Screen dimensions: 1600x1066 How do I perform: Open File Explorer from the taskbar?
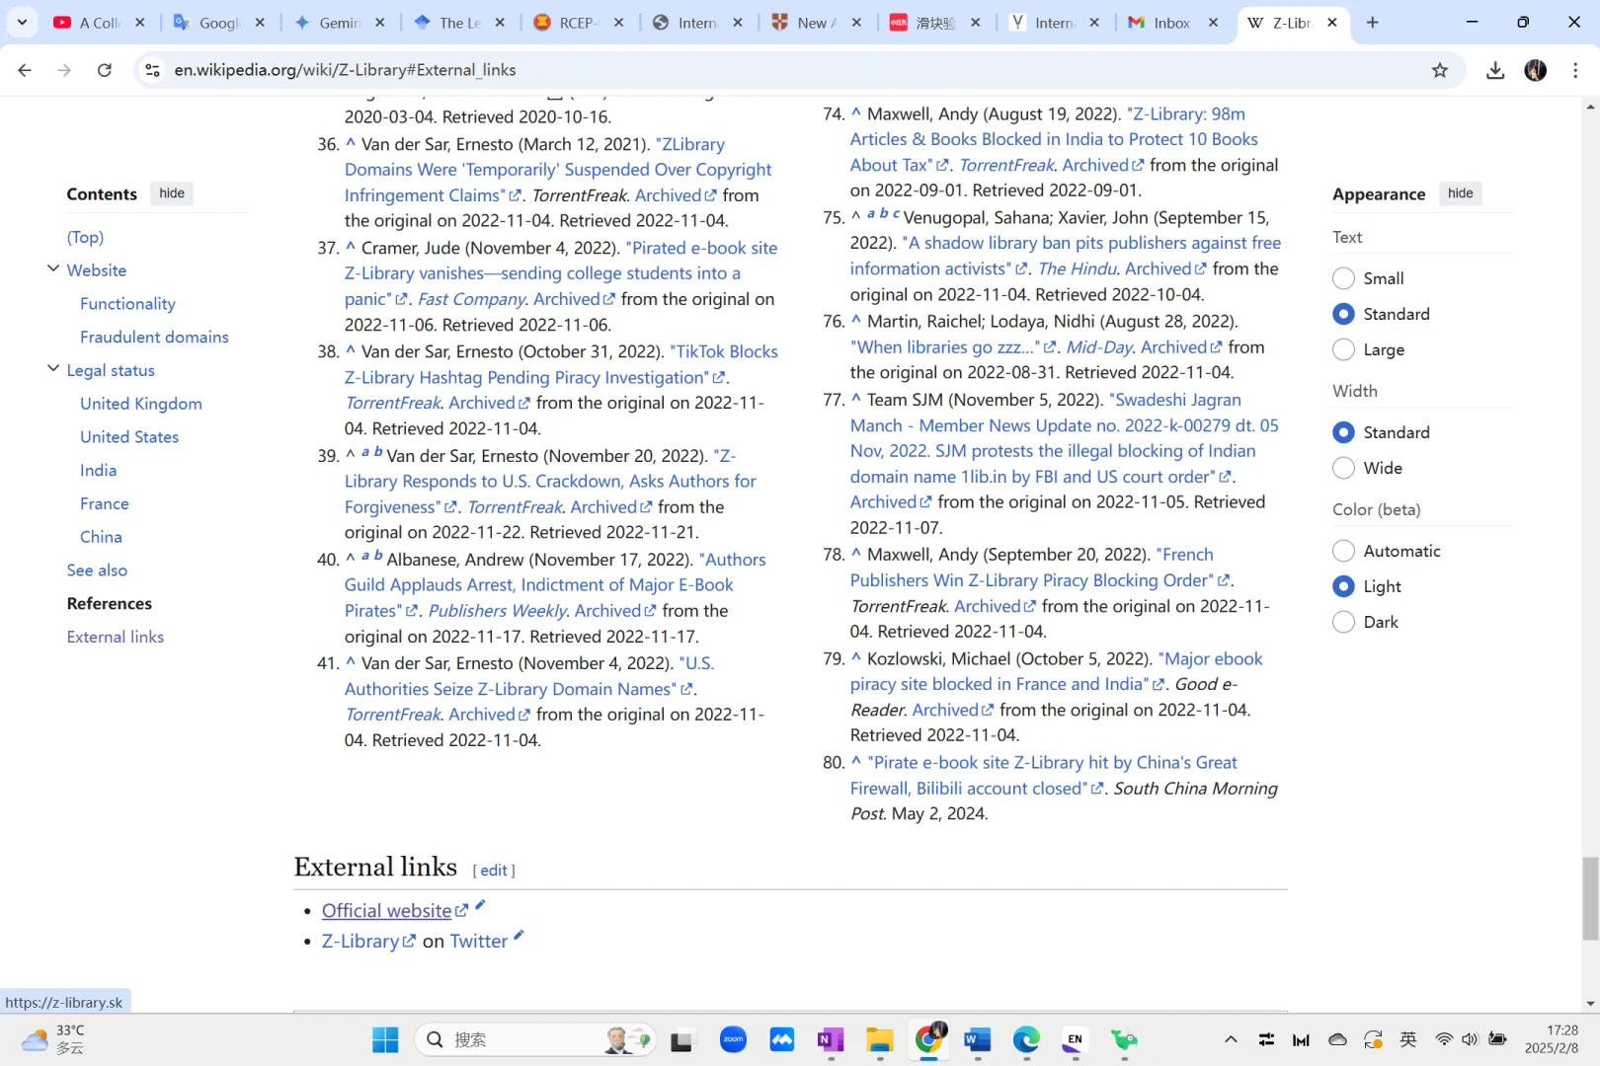tap(879, 1039)
